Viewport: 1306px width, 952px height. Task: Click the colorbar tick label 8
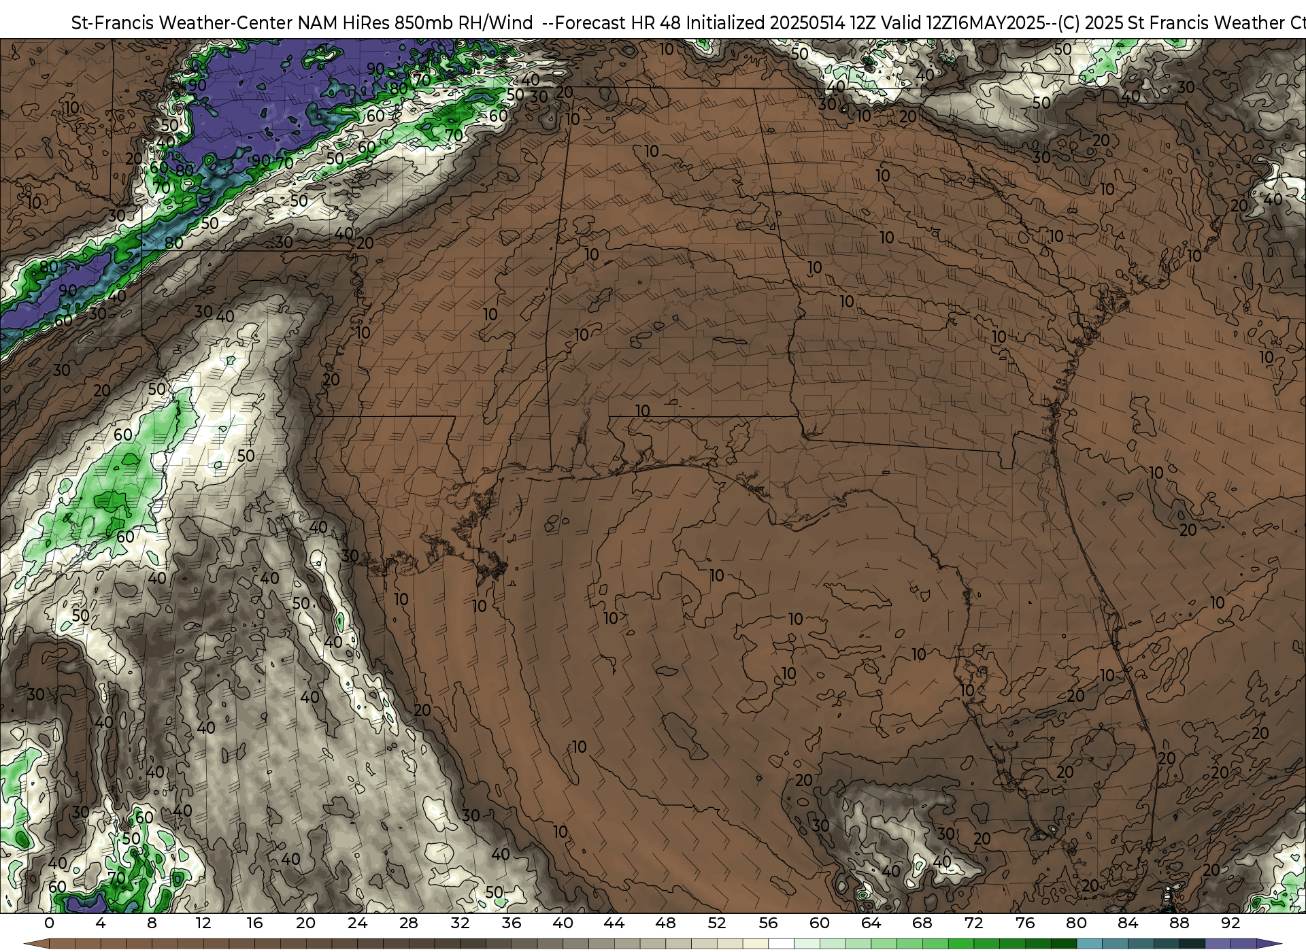coord(152,923)
